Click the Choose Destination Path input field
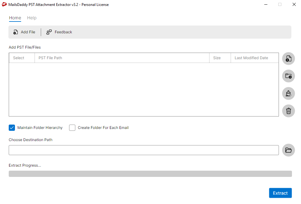301x204 pixels. [x=143, y=150]
